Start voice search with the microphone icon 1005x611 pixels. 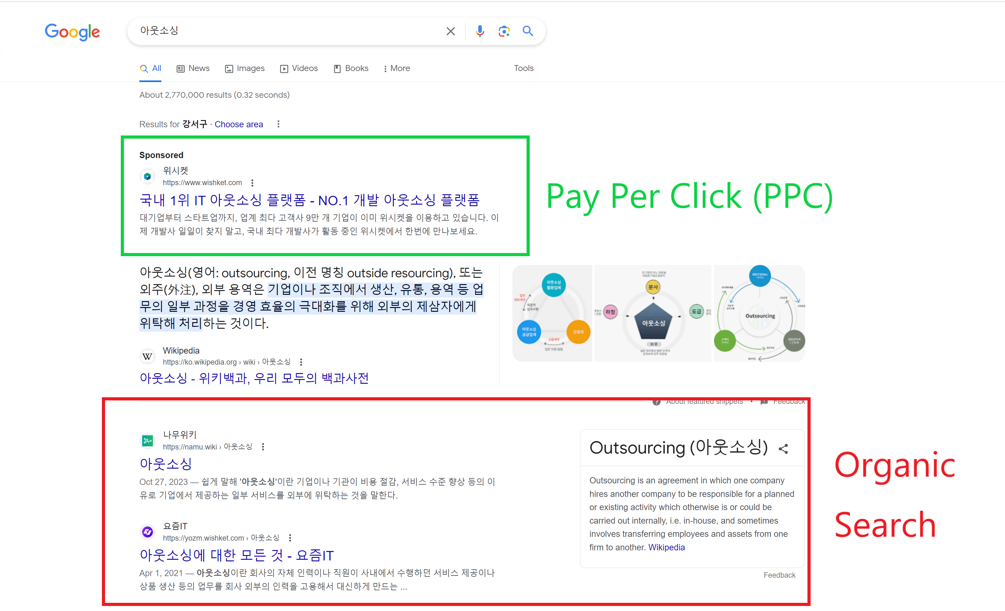(480, 31)
